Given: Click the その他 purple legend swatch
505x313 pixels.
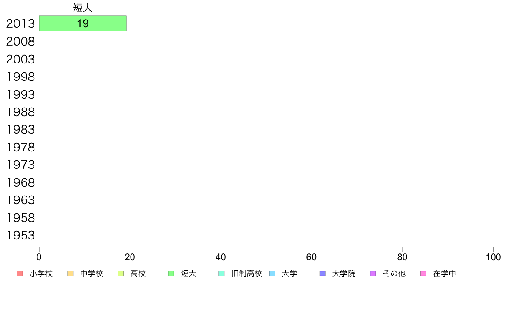Looking at the screenshot, I should click(373, 274).
